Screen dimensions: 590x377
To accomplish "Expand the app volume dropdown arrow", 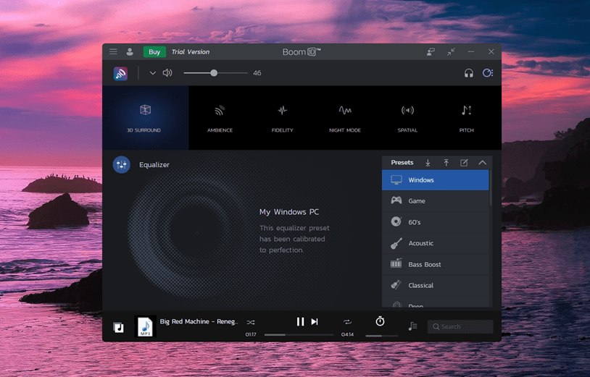I will (x=152, y=73).
